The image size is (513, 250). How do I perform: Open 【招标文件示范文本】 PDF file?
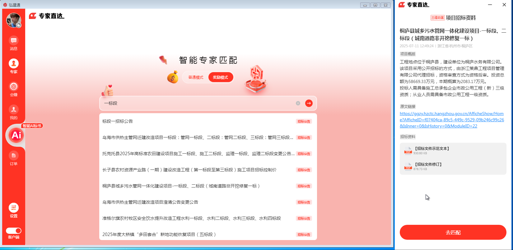(453, 150)
